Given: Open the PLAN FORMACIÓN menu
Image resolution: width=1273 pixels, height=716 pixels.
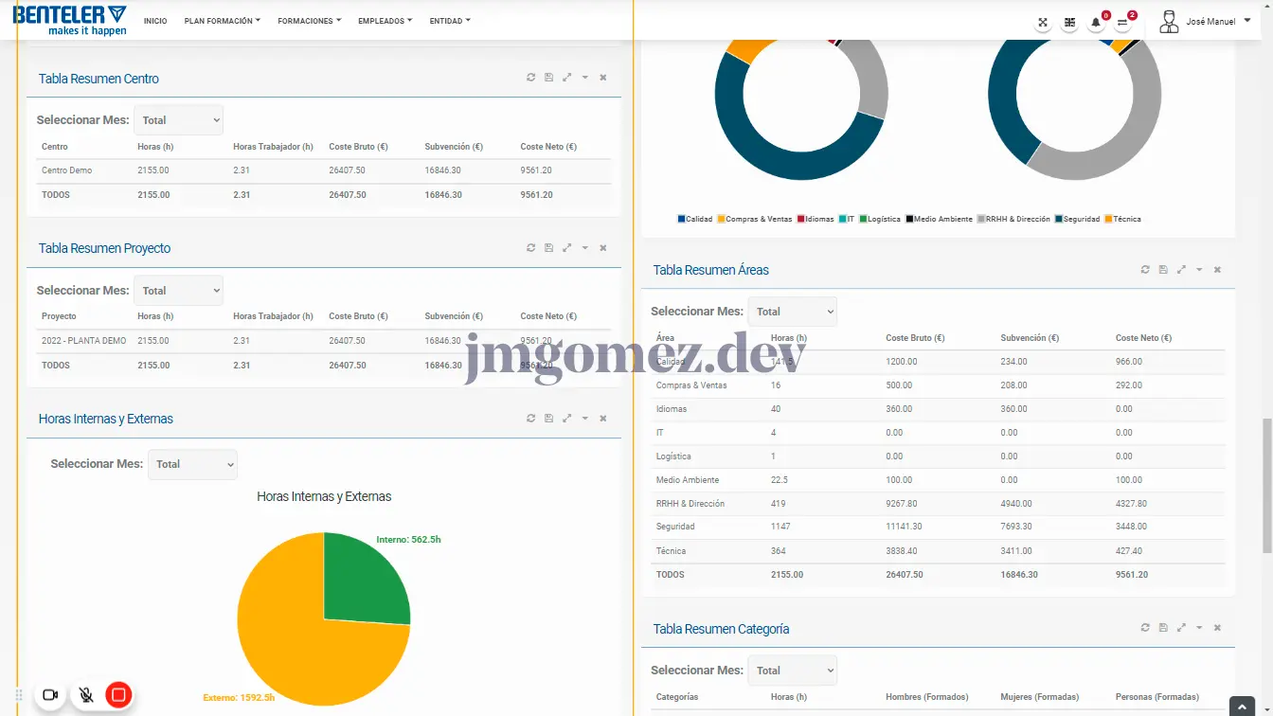Looking at the screenshot, I should [222, 21].
